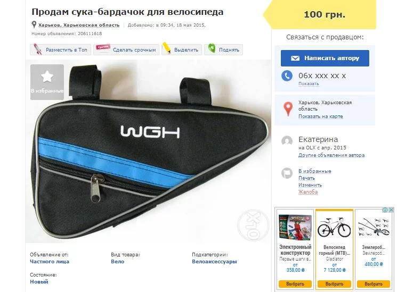Viewport: 397px width, 292px height.
Task: Open Другие объявления автора
Action: [x=331, y=155]
